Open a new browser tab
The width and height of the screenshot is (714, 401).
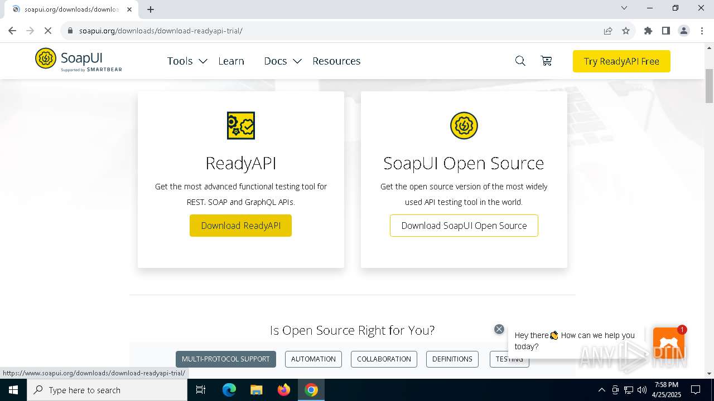point(151,9)
